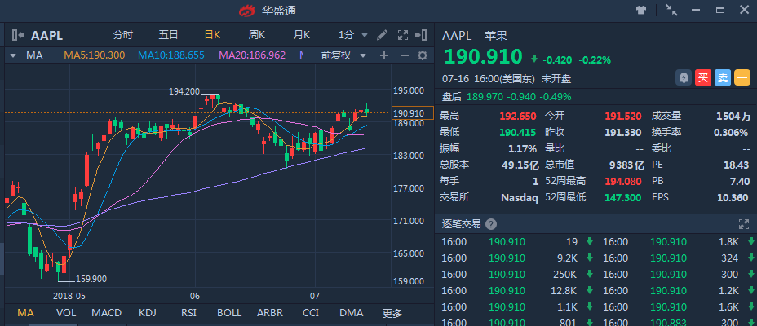This screenshot has height=326, width=757.
Task: Click the big 190.910 price quote
Action: [483, 57]
